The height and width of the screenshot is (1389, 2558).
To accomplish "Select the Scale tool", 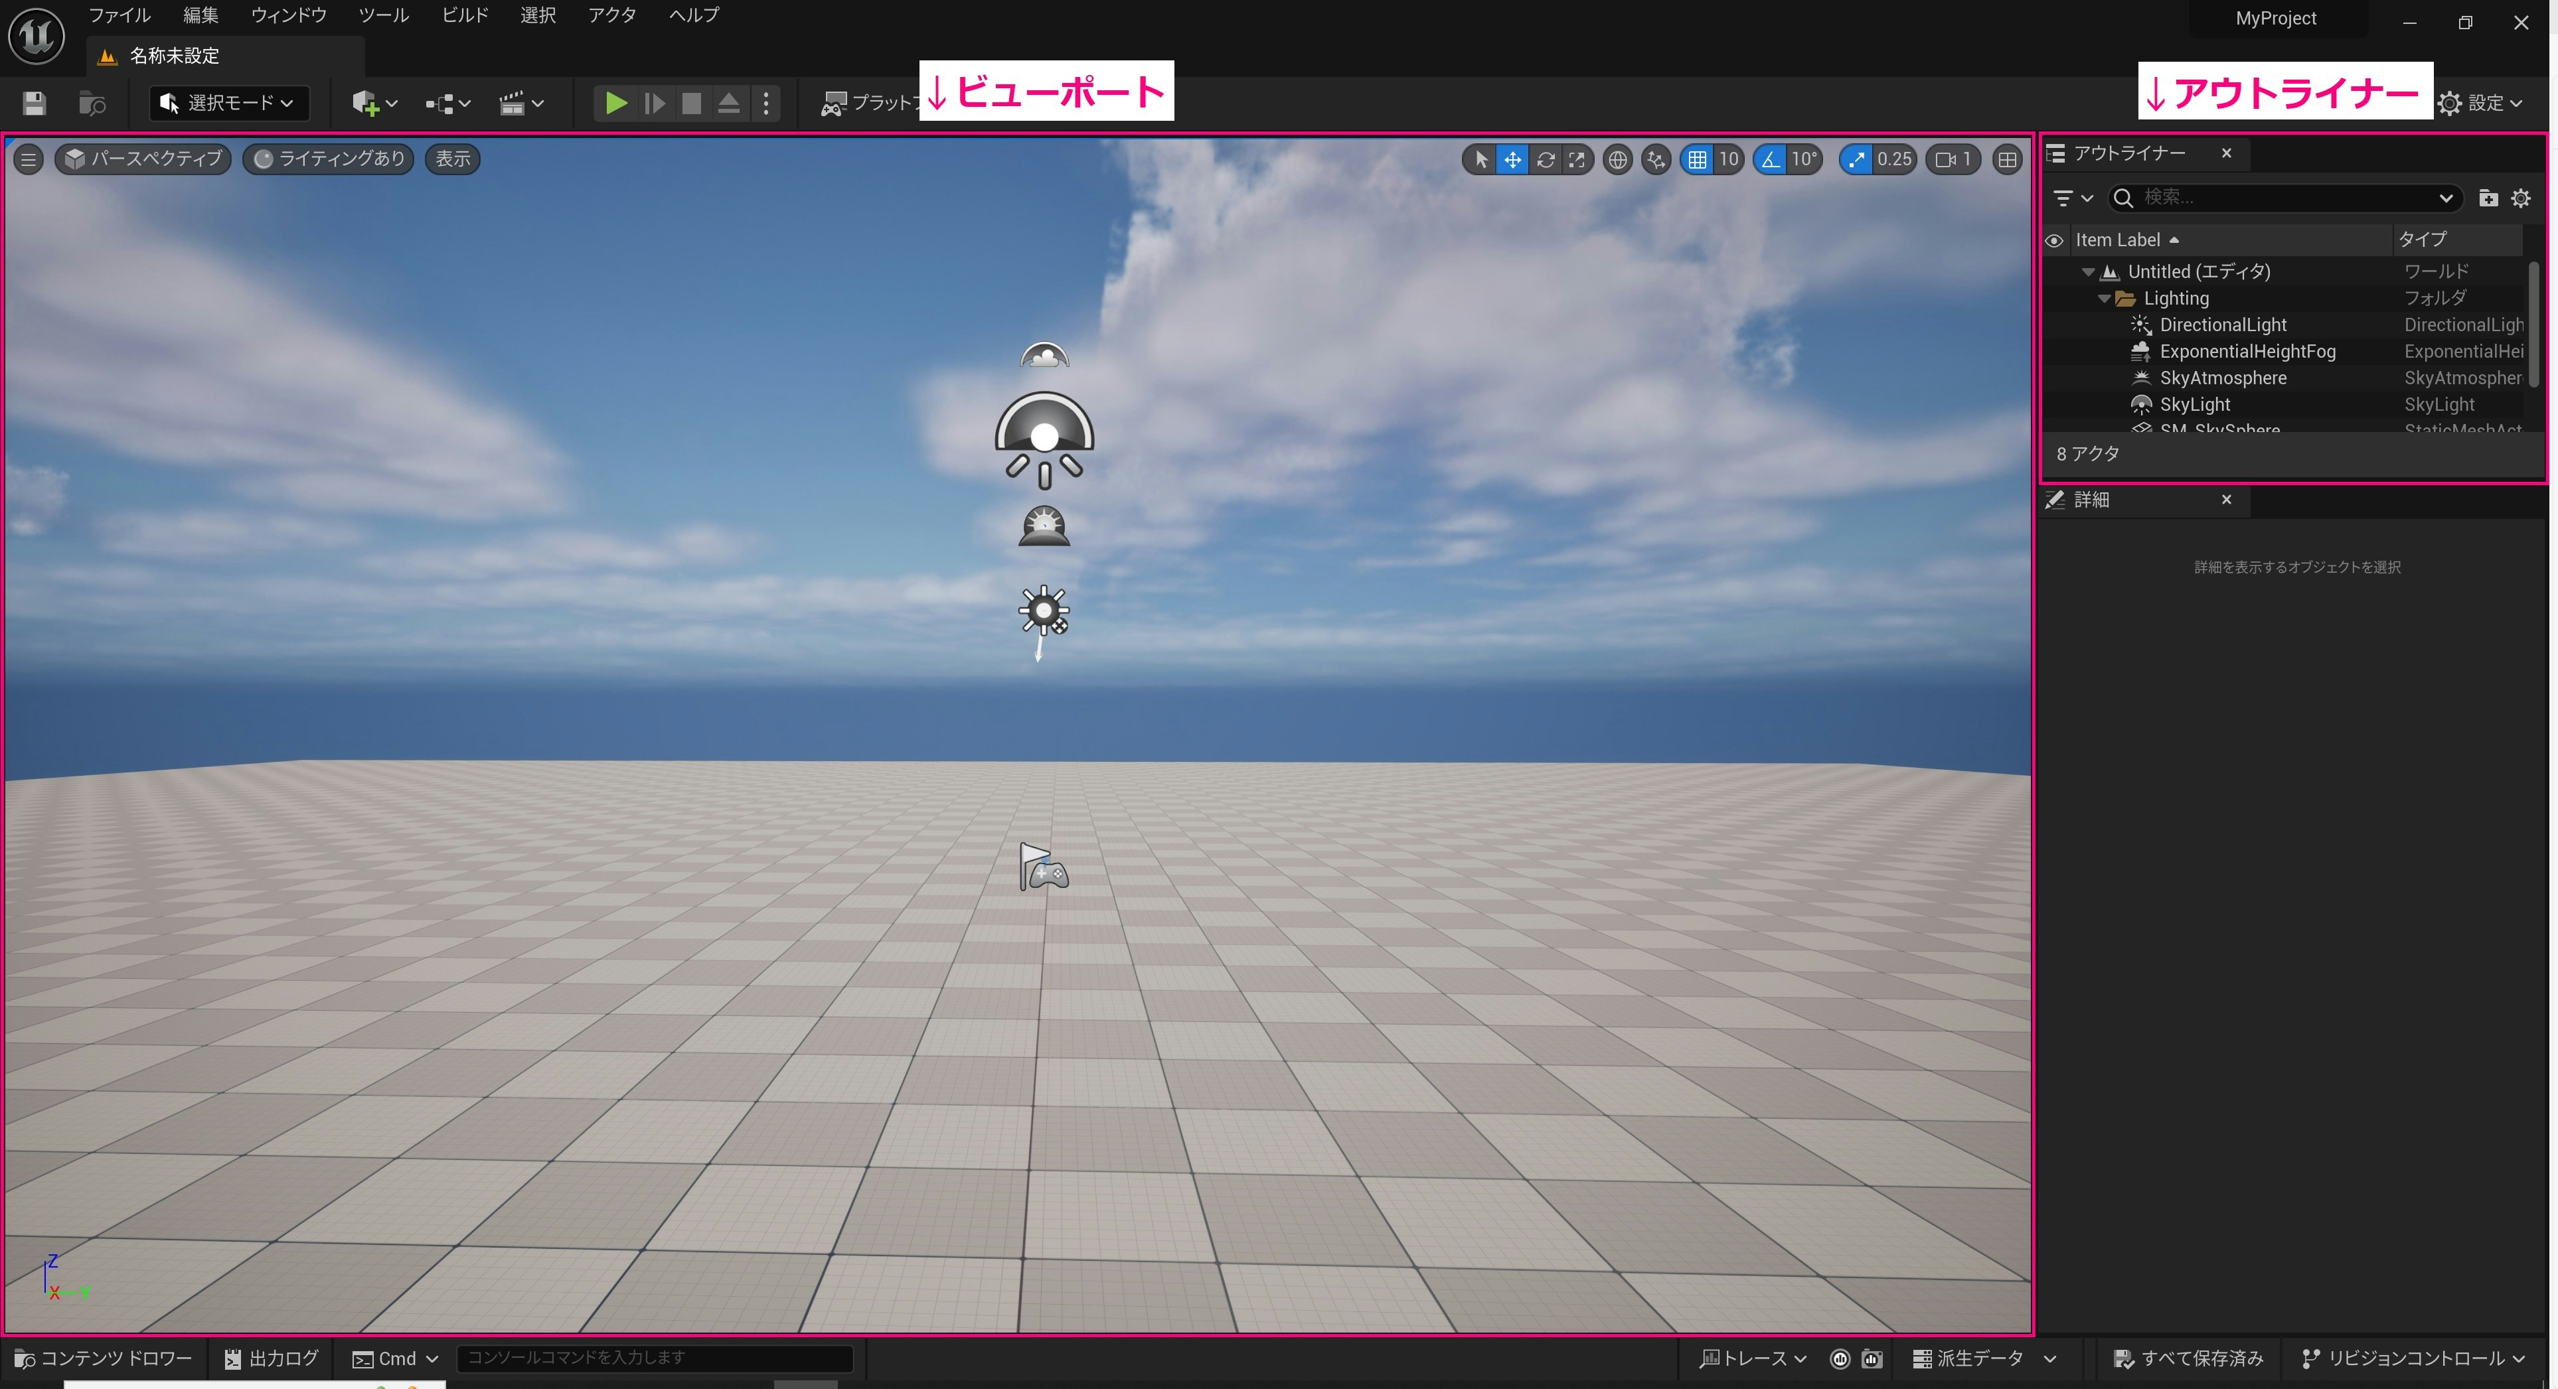I will (1578, 159).
